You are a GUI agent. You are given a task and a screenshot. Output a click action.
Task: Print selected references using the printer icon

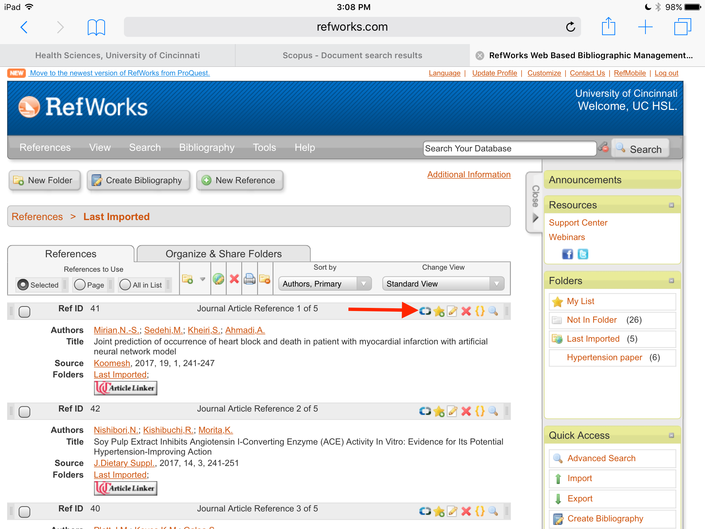point(249,279)
